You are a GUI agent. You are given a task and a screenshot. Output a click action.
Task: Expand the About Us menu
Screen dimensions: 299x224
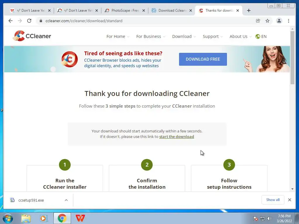(241, 36)
